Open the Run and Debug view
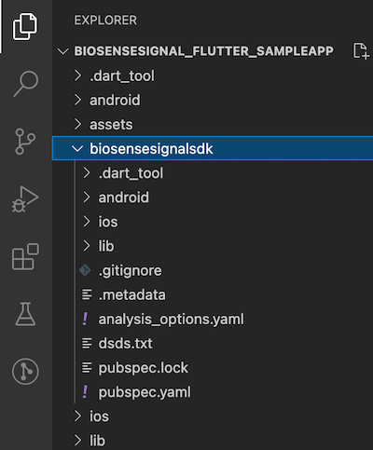 pos(25,199)
